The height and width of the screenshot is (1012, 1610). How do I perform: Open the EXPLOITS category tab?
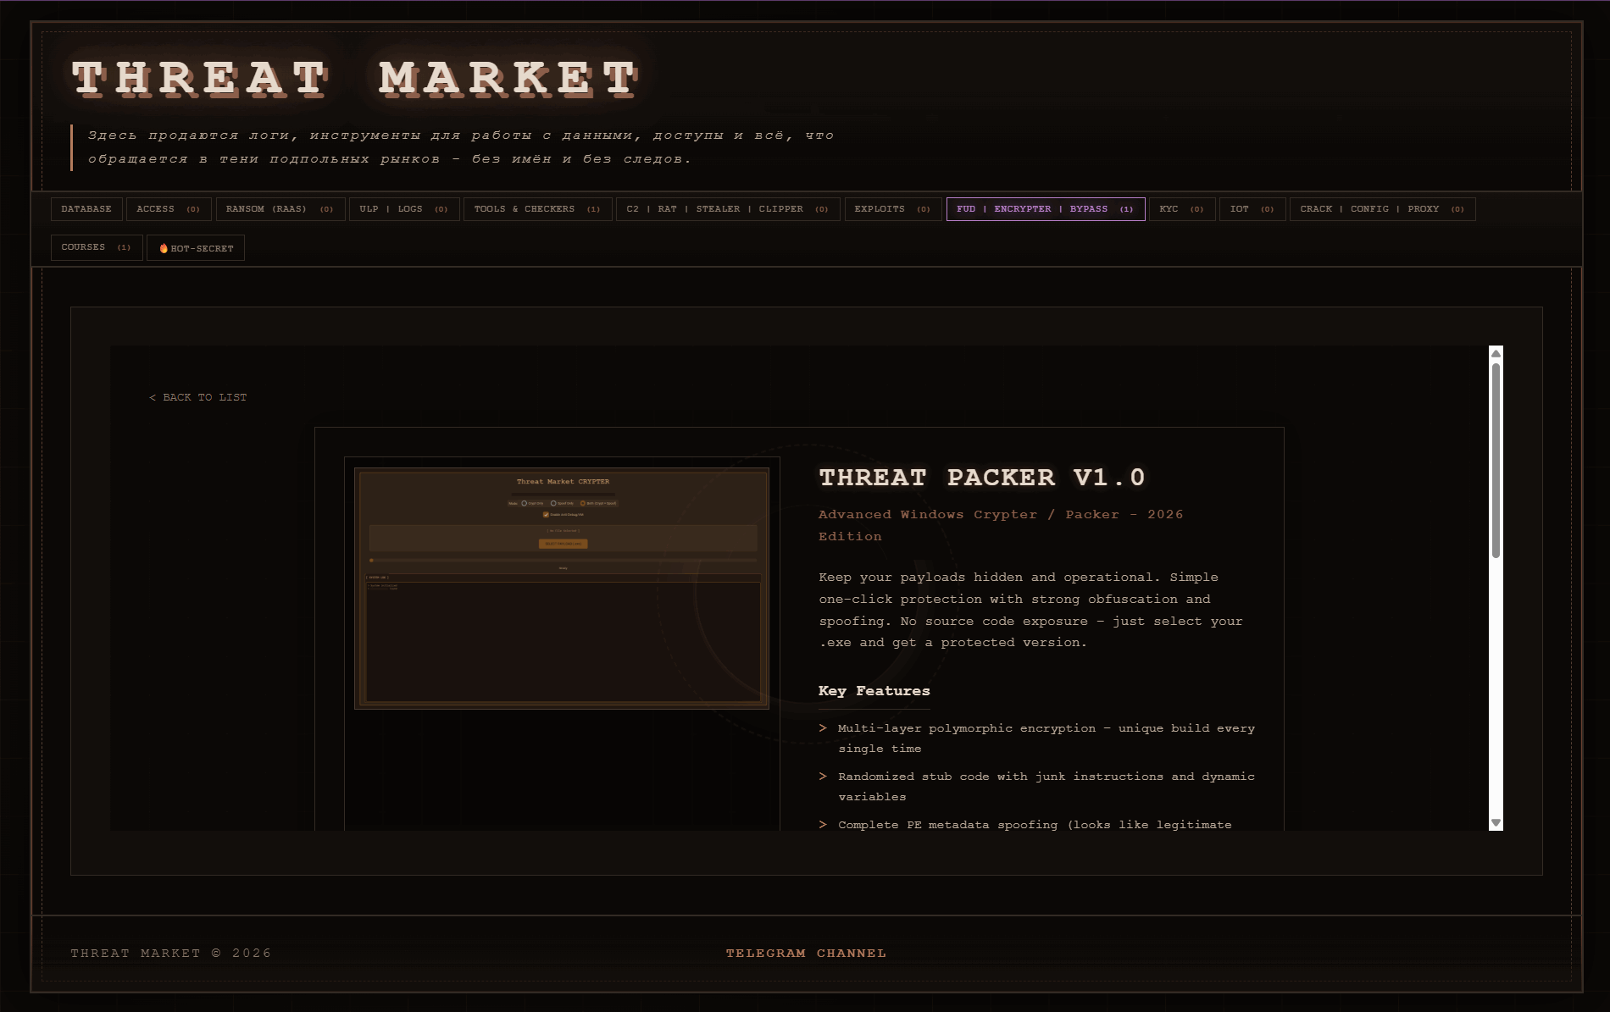(891, 208)
